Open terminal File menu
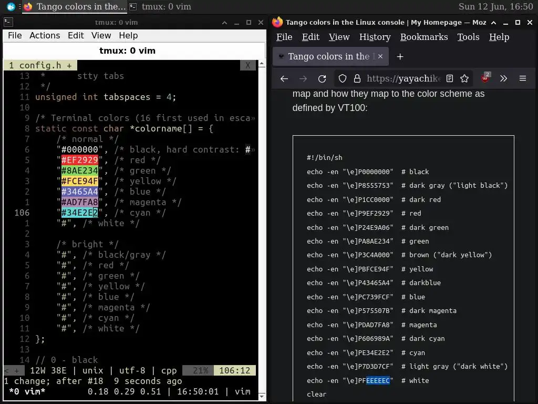This screenshot has height=404, width=538. pos(15,35)
